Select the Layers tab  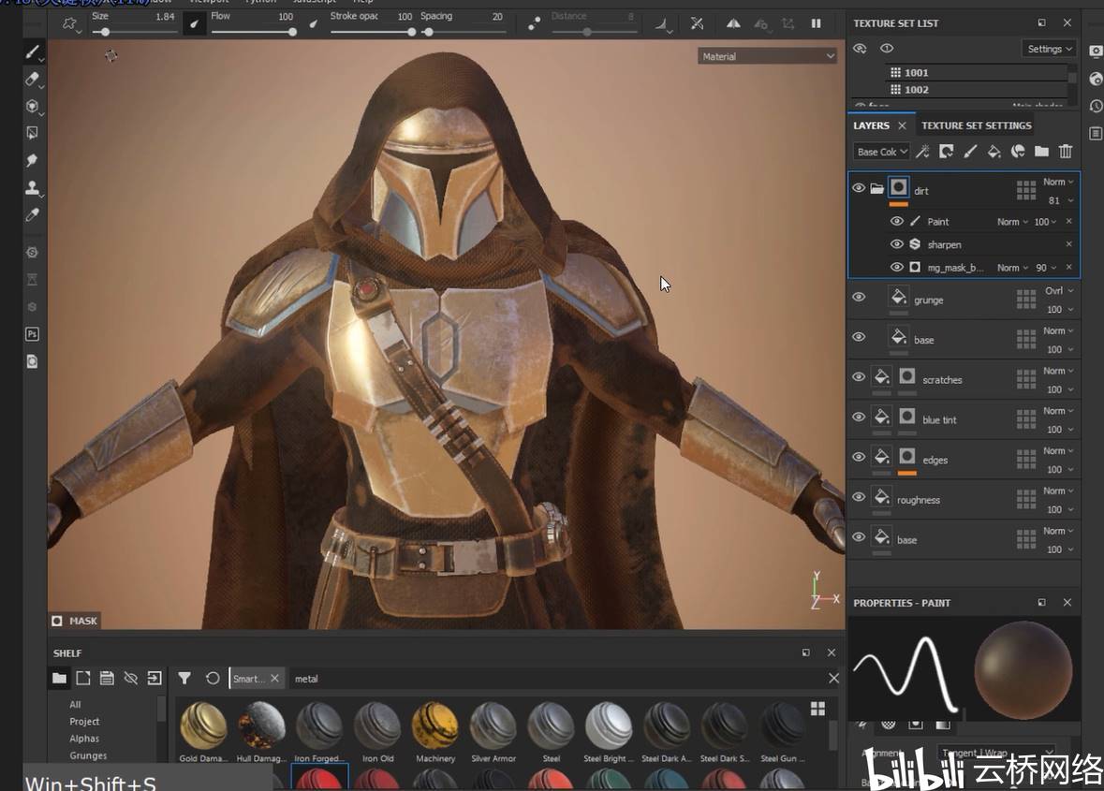click(x=871, y=125)
